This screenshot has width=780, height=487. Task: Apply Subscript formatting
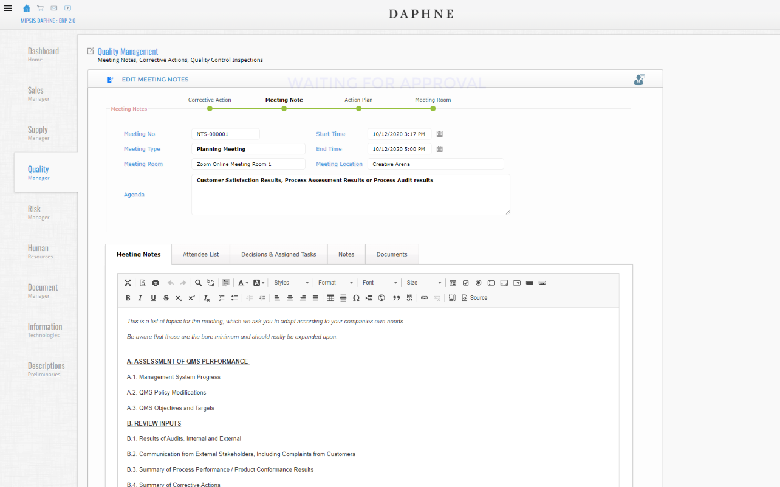[x=179, y=298]
